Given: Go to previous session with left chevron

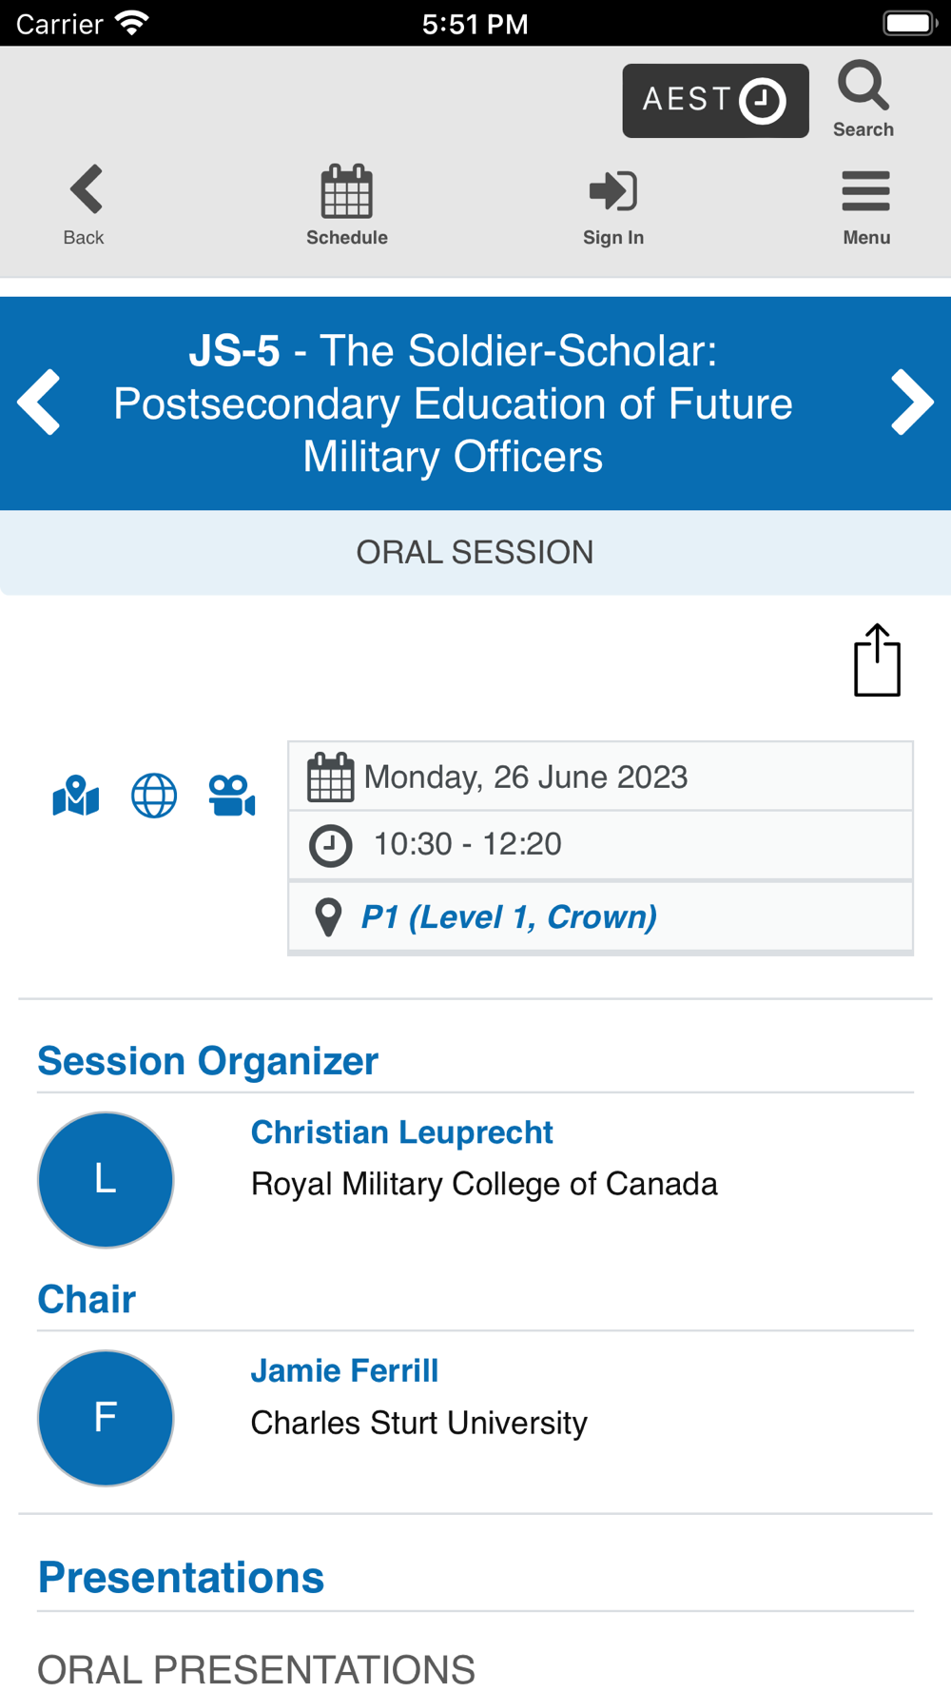Looking at the screenshot, I should 39,403.
